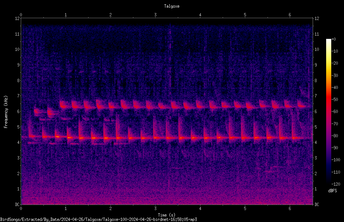344x222 pixels.
Task: Click the dBFS label under the color scale
Action: tap(332, 191)
